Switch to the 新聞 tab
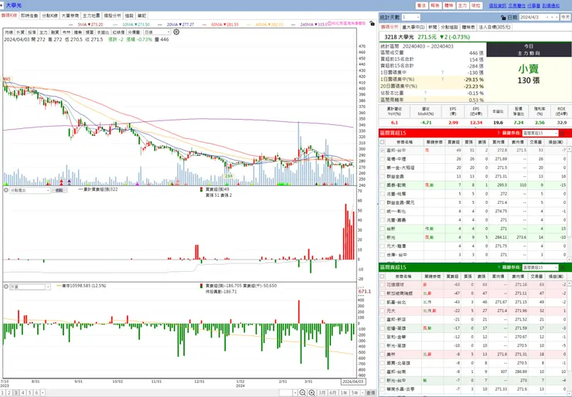 pyautogui.click(x=433, y=27)
